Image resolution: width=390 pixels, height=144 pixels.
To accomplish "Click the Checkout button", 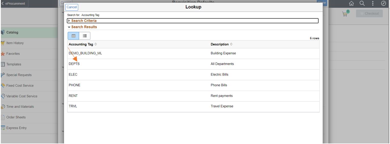I will pos(369,14).
